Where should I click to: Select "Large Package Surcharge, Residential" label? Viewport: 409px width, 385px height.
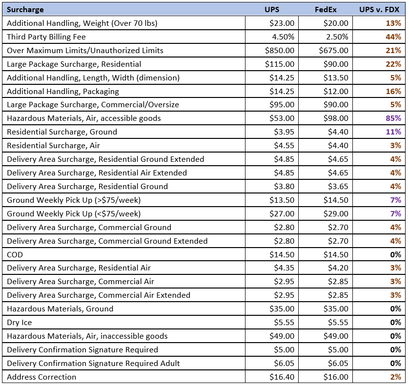[74, 64]
